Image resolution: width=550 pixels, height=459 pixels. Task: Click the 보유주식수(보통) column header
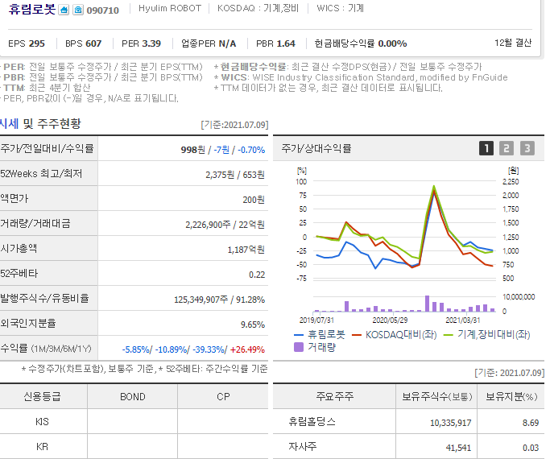pyautogui.click(x=436, y=396)
